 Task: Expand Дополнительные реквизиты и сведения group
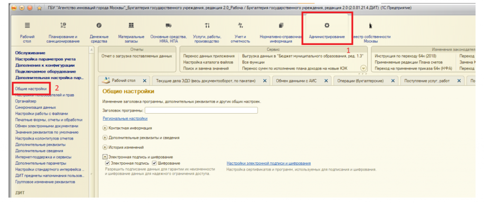point(104,138)
